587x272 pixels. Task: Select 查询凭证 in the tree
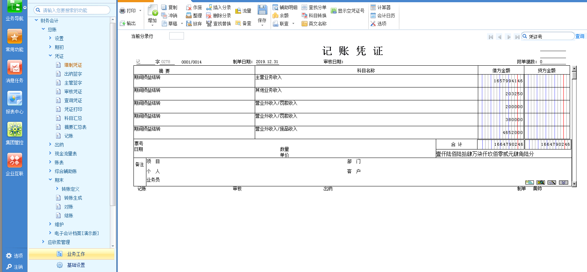(73, 100)
